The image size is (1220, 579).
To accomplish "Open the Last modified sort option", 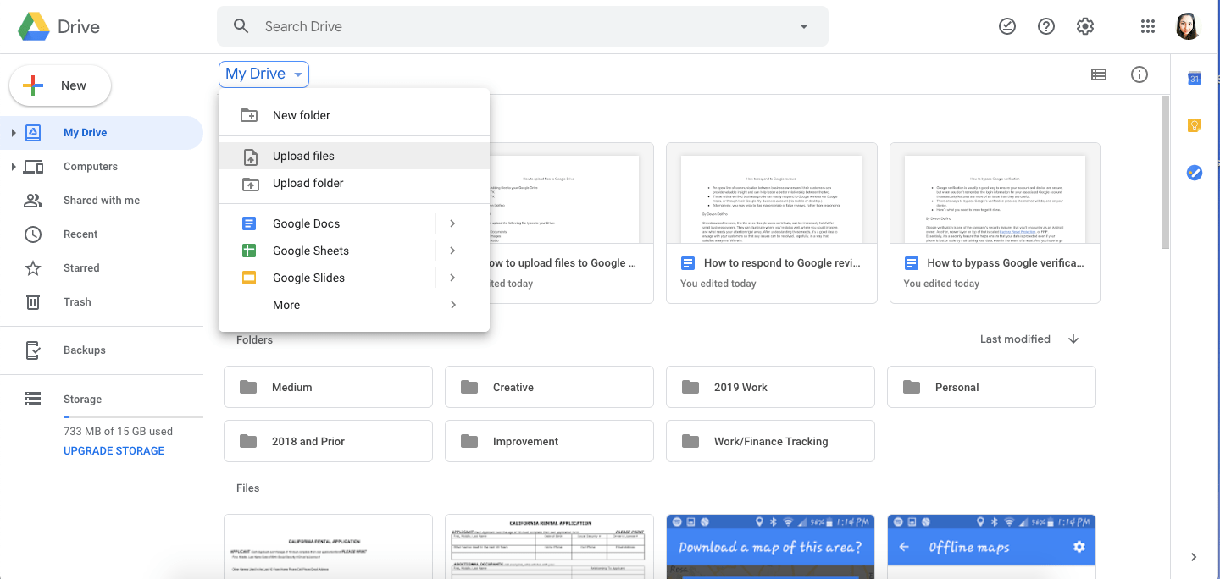I will click(x=1015, y=339).
